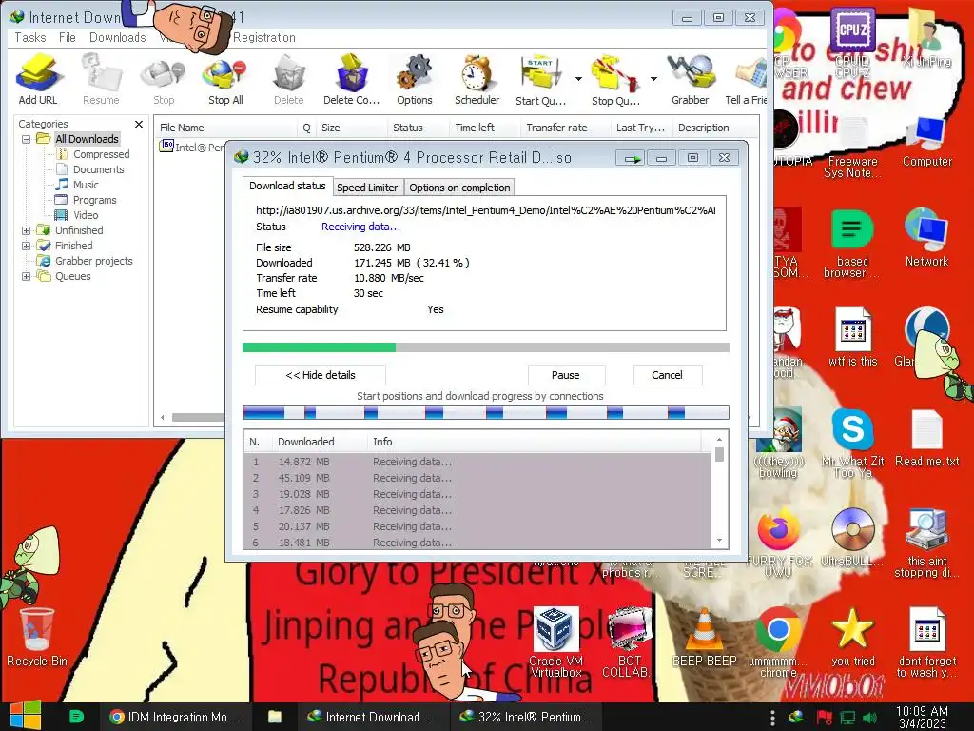Click the volume speaker tray icon
974x731 pixels.
coord(869,718)
